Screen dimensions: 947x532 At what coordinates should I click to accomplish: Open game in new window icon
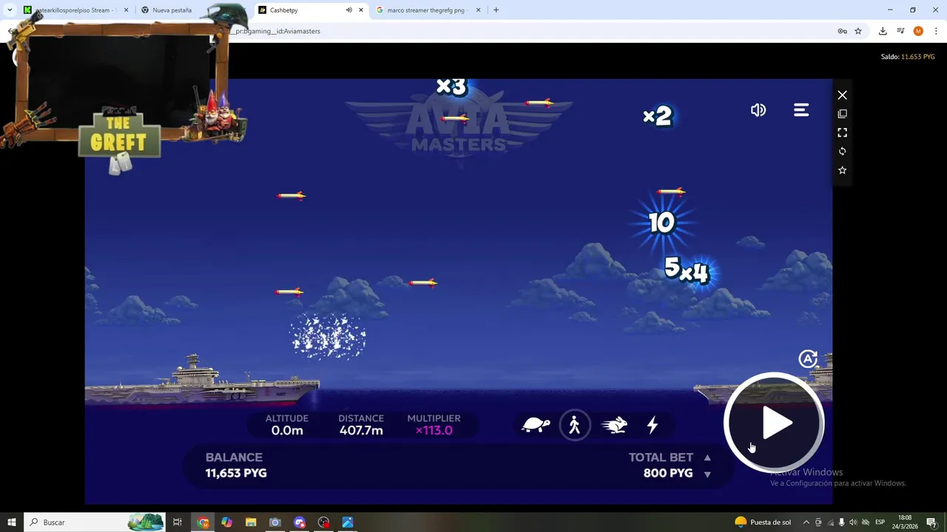pos(842,114)
